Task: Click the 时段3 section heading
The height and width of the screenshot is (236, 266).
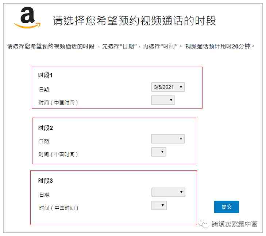Action: point(45,181)
